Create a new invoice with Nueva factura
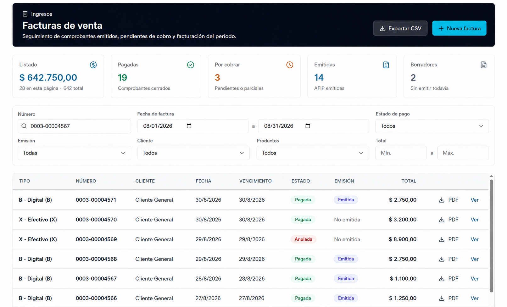Screen dimensions: 507x307 [459, 28]
